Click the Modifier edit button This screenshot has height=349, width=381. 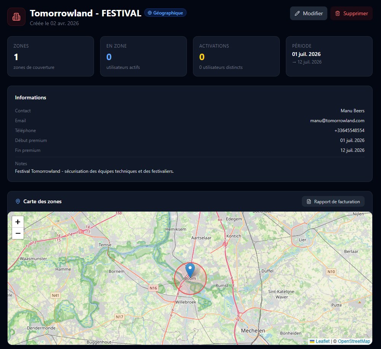click(x=308, y=13)
